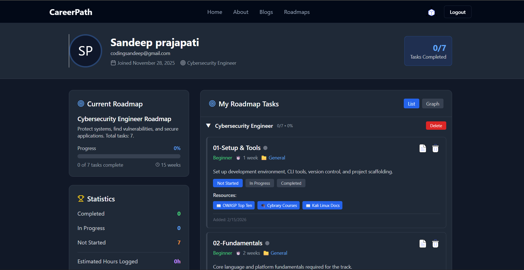Mark 01-Setup & Tools as Completed
Viewport: 524px width, 270px height.
291,183
